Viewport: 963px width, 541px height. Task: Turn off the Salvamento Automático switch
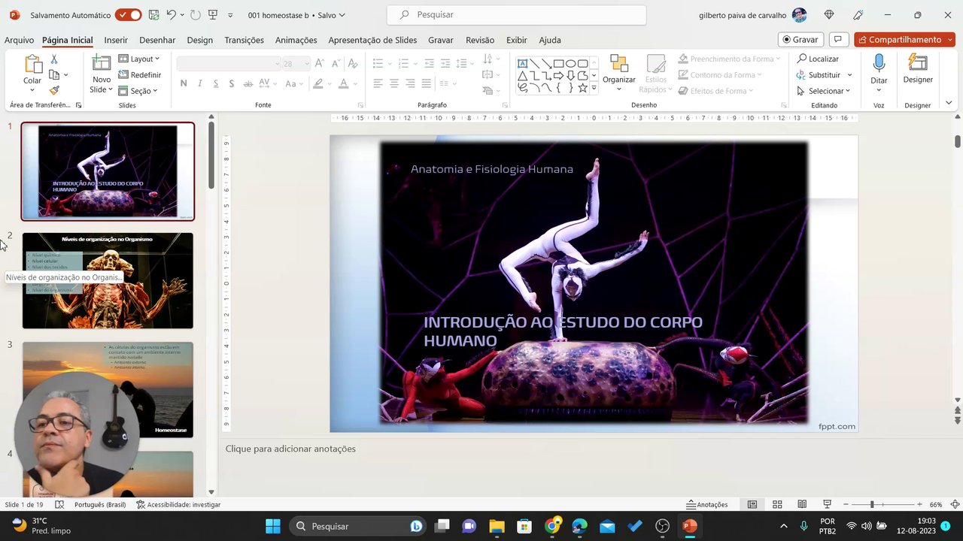(128, 15)
